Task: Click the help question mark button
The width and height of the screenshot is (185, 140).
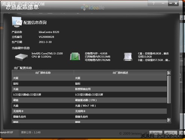Action: click(x=154, y=3)
